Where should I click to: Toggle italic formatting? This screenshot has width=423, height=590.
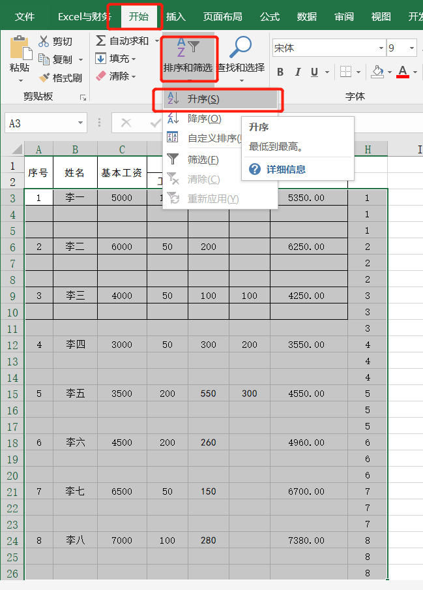tap(298, 72)
